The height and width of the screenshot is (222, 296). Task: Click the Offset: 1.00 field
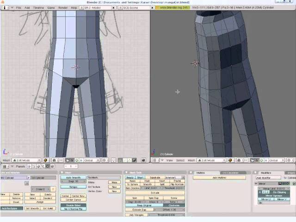click(x=170, y=210)
